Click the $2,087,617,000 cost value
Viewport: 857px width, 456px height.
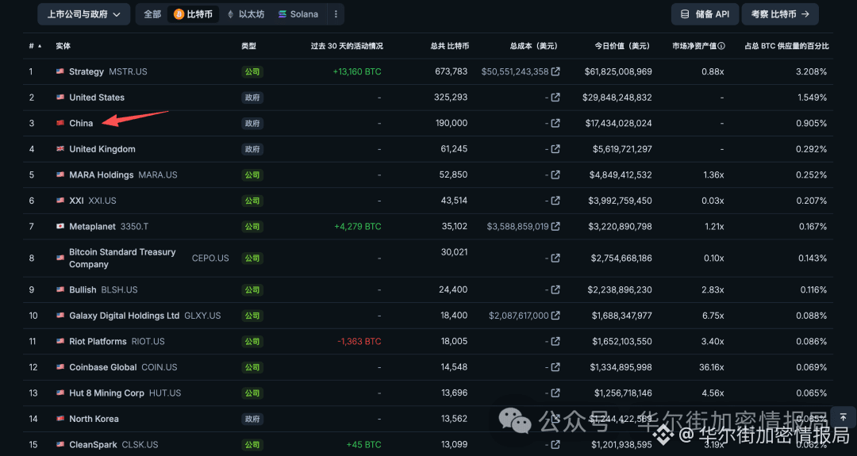[x=519, y=315]
